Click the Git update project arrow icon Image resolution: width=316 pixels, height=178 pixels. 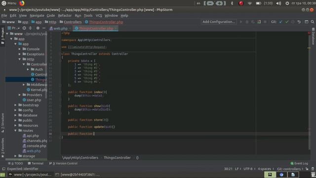click(281, 22)
